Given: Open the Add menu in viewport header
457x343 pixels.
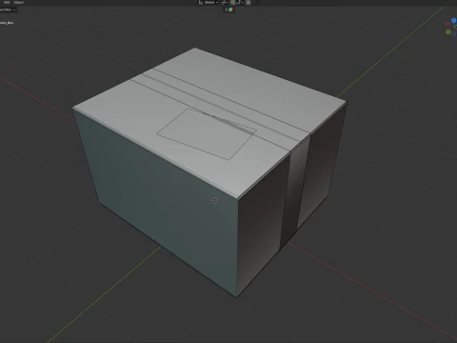Looking at the screenshot, I should pyautogui.click(x=7, y=2).
